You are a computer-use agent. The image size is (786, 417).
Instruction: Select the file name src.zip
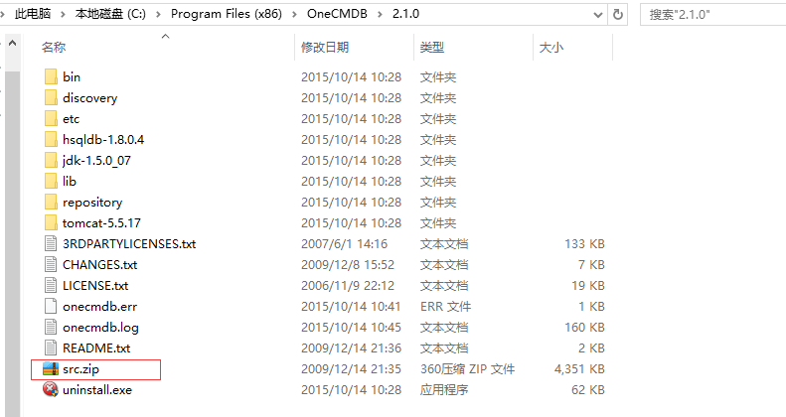80,369
